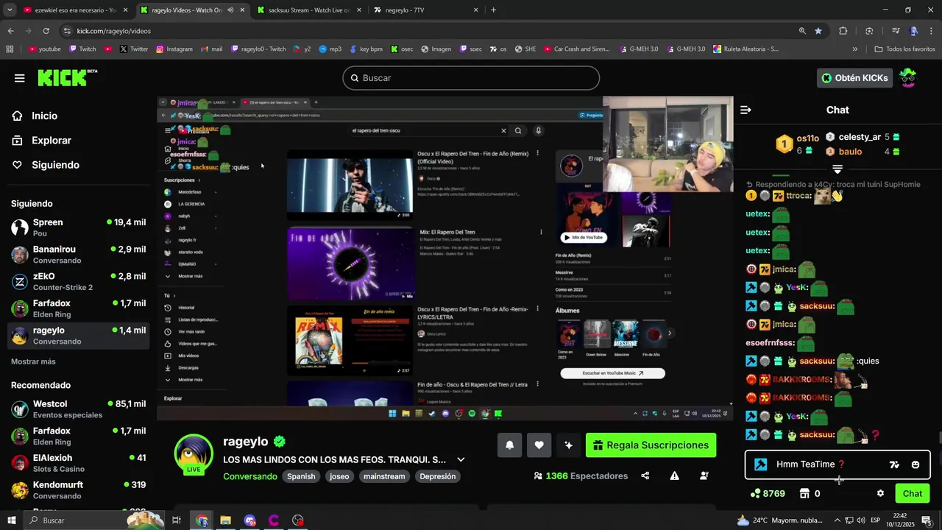The image size is (942, 530).
Task: Open the Twitch bookmark
Action: point(82,49)
